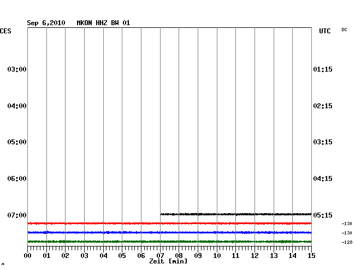This screenshot has height=270, width=355.
Task: Click the station label 'MKON HHZ BW 01'
Action: click(103, 23)
